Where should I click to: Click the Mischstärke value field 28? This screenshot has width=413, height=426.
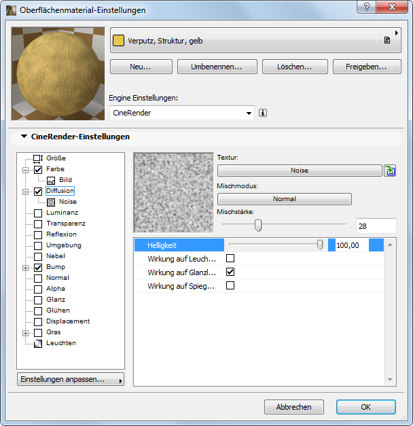[x=376, y=226]
